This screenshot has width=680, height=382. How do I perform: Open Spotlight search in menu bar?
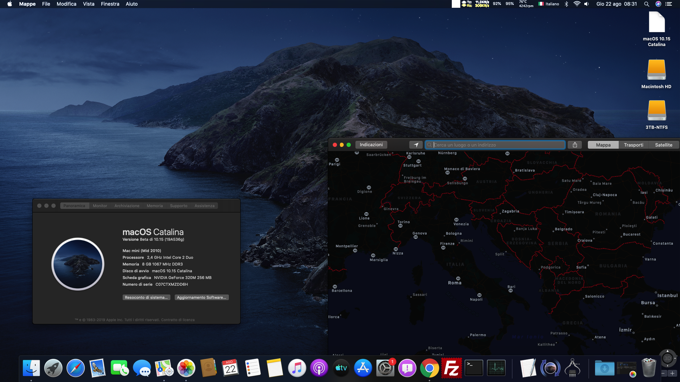tap(647, 4)
